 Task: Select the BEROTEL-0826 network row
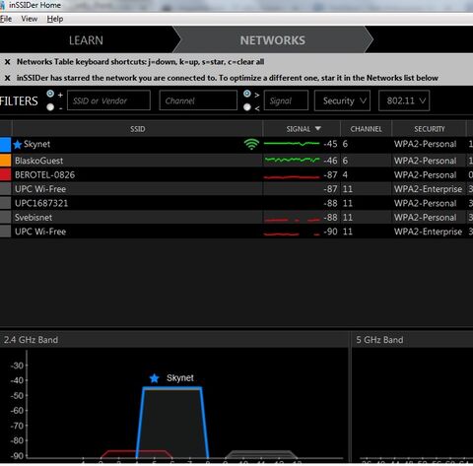point(236,174)
